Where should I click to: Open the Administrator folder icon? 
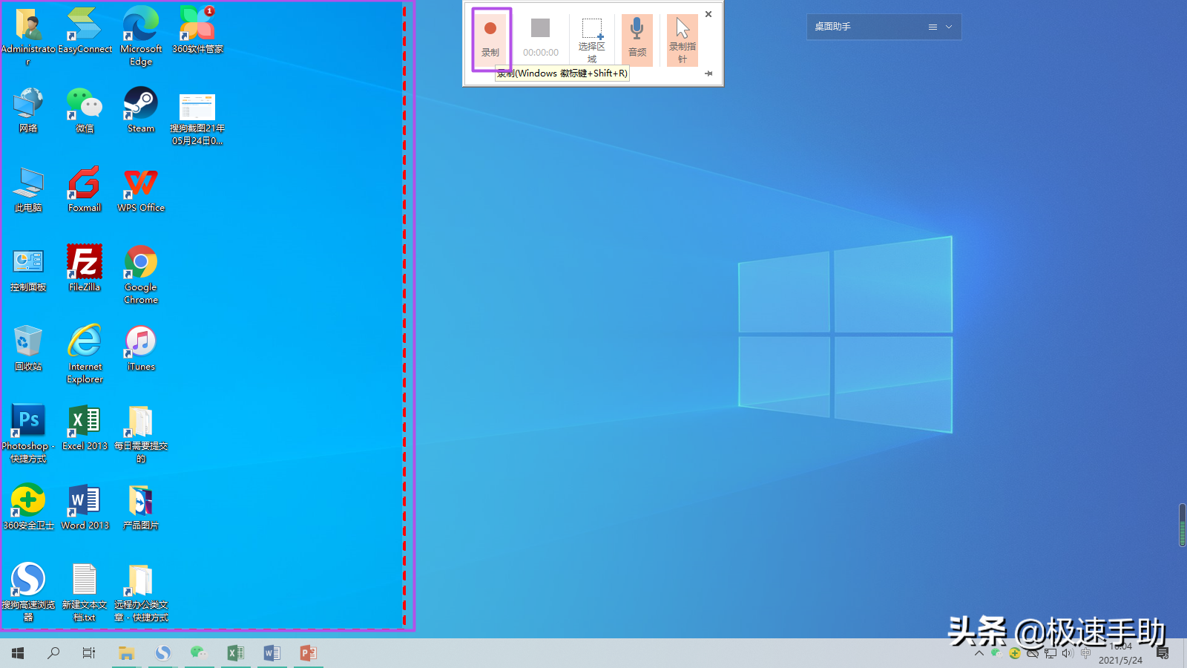click(28, 36)
